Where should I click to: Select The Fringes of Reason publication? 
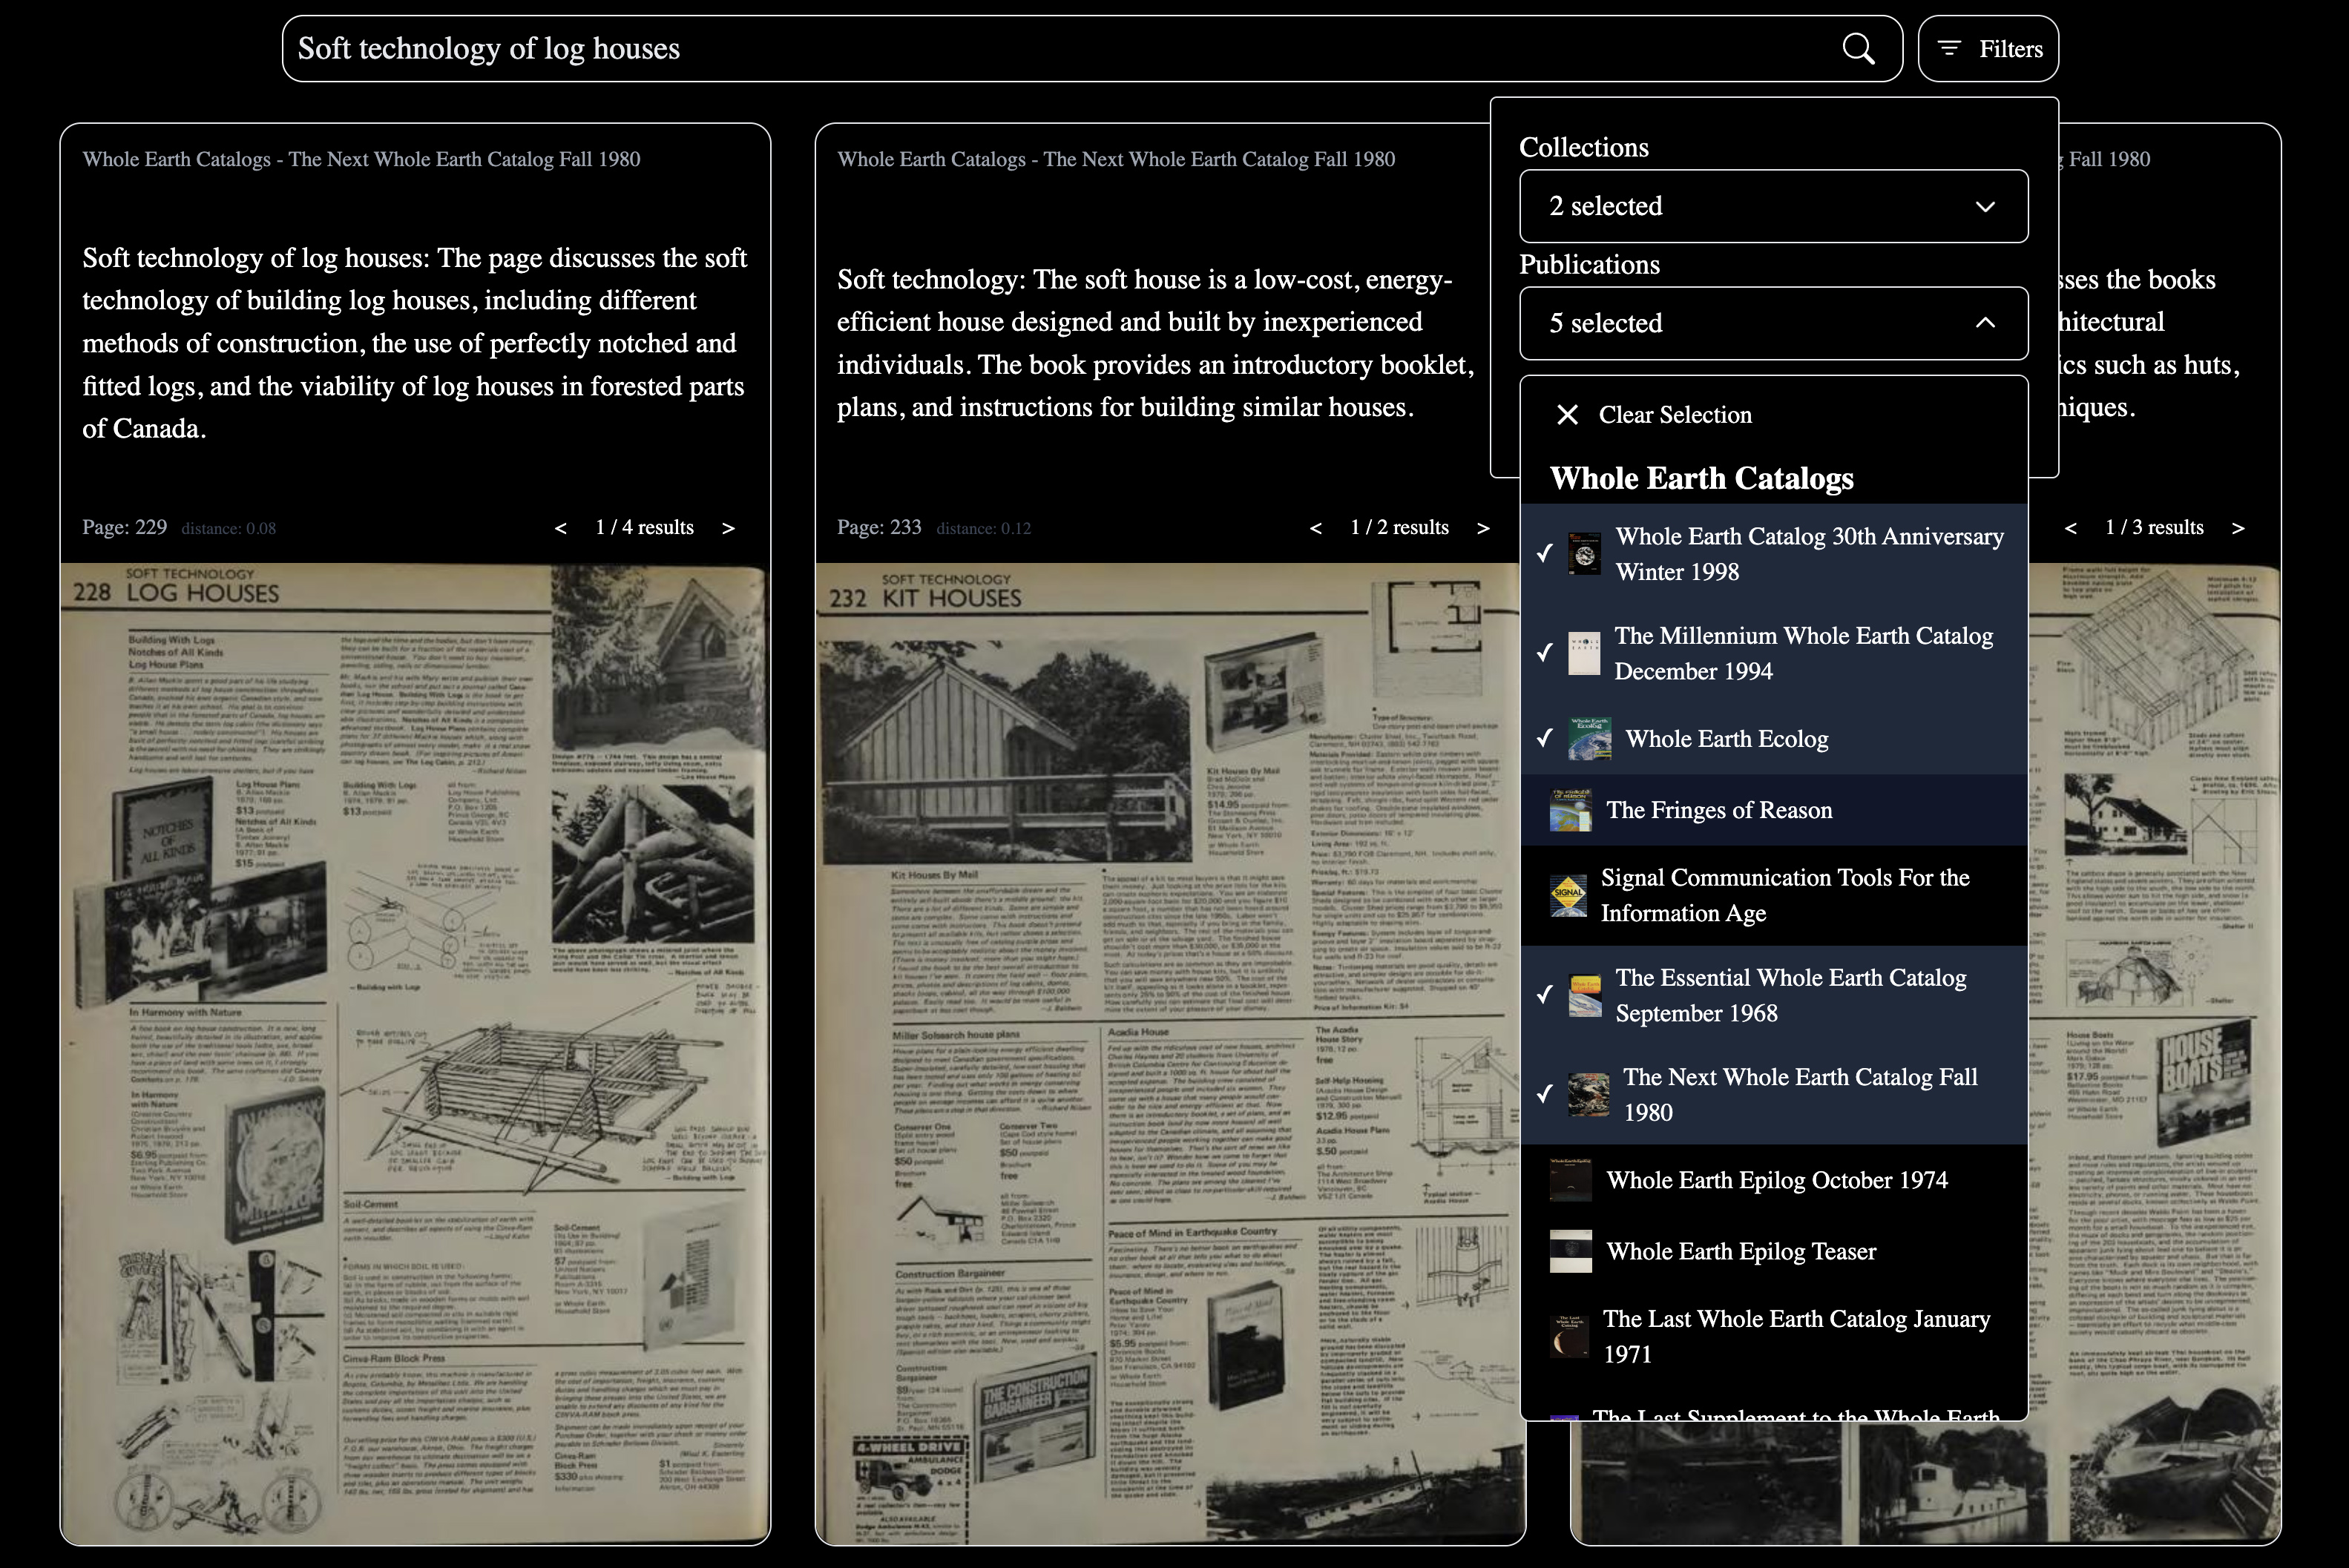[1718, 811]
